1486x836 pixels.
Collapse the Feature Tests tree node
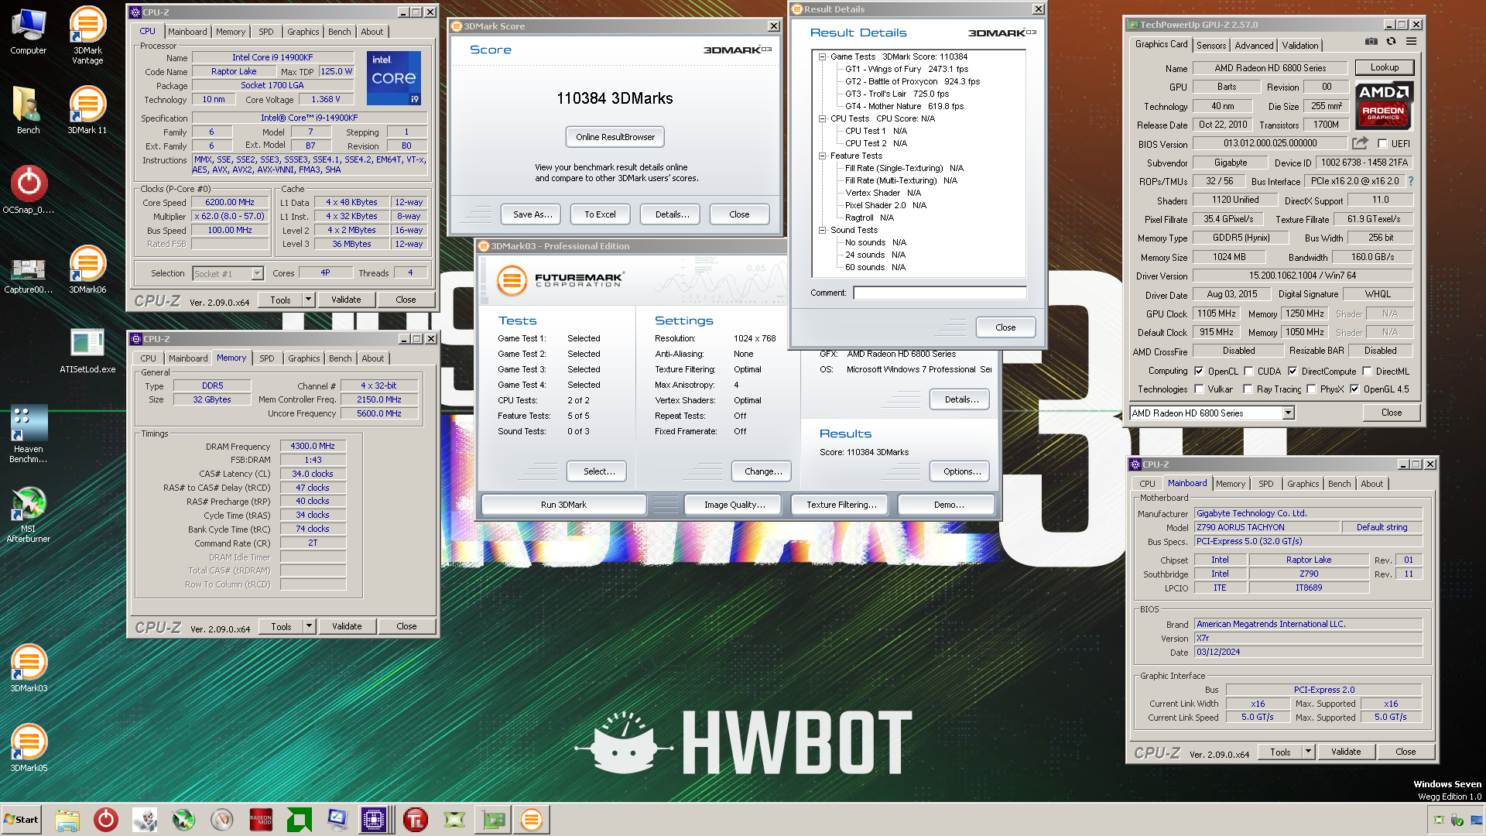click(822, 156)
